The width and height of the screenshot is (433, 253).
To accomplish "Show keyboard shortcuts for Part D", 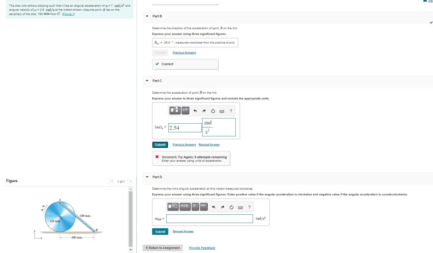I will tap(240, 207).
